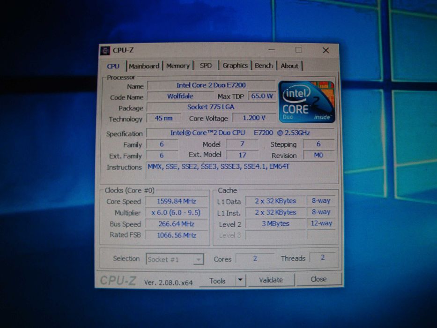The image size is (437, 328).
Task: Click the Bus Speed value 266.64 MHz
Action: coord(176,224)
